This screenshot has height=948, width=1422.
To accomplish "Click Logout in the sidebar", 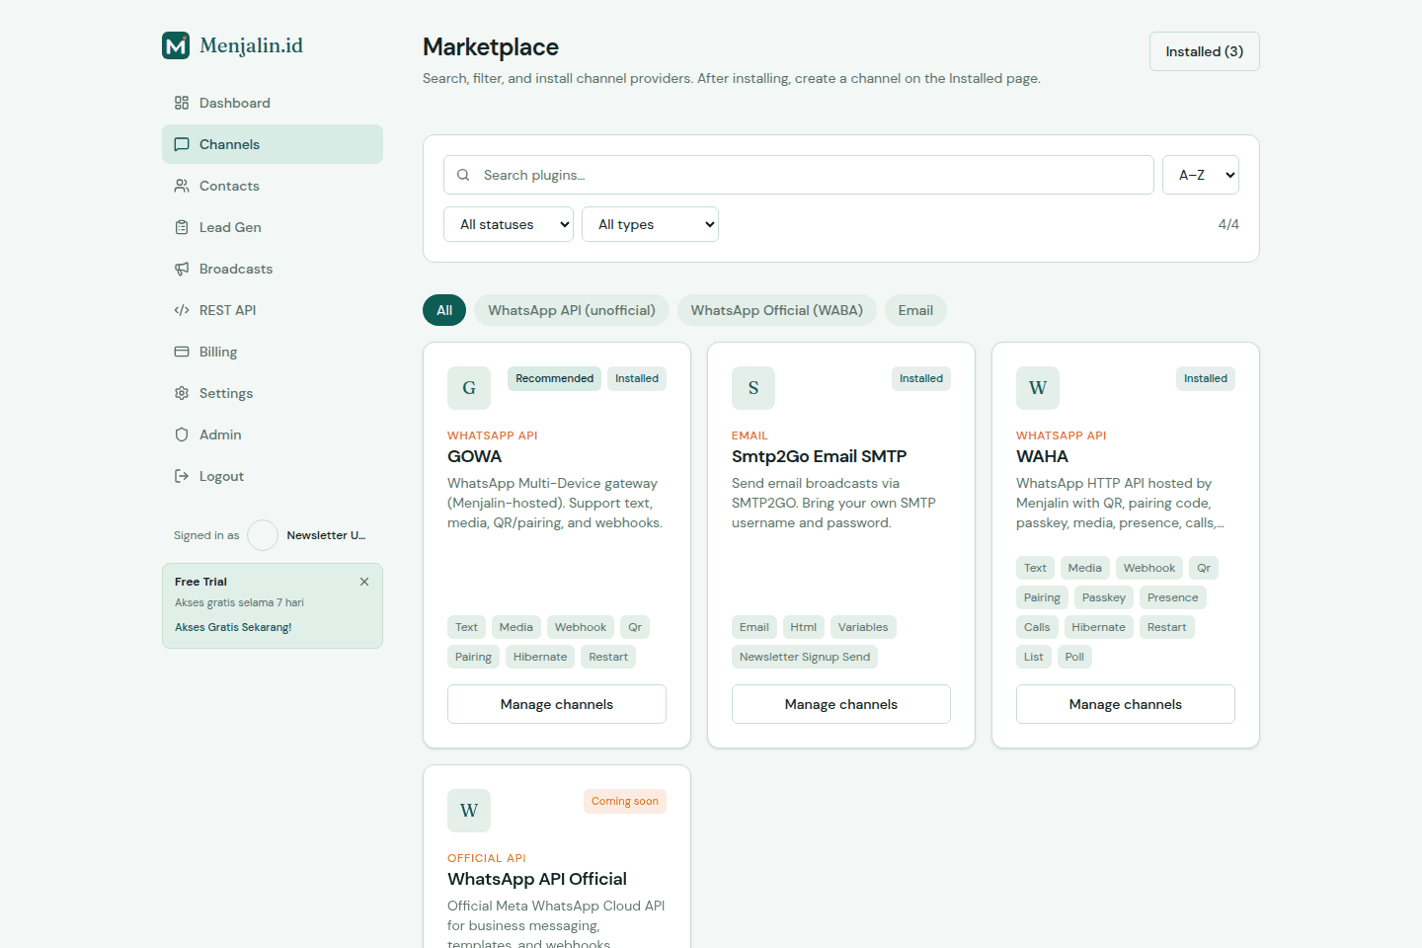I will click(273, 476).
